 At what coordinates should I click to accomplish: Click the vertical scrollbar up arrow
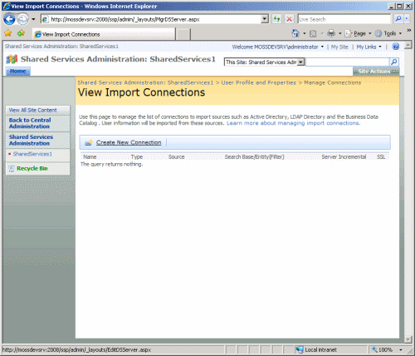(x=408, y=45)
